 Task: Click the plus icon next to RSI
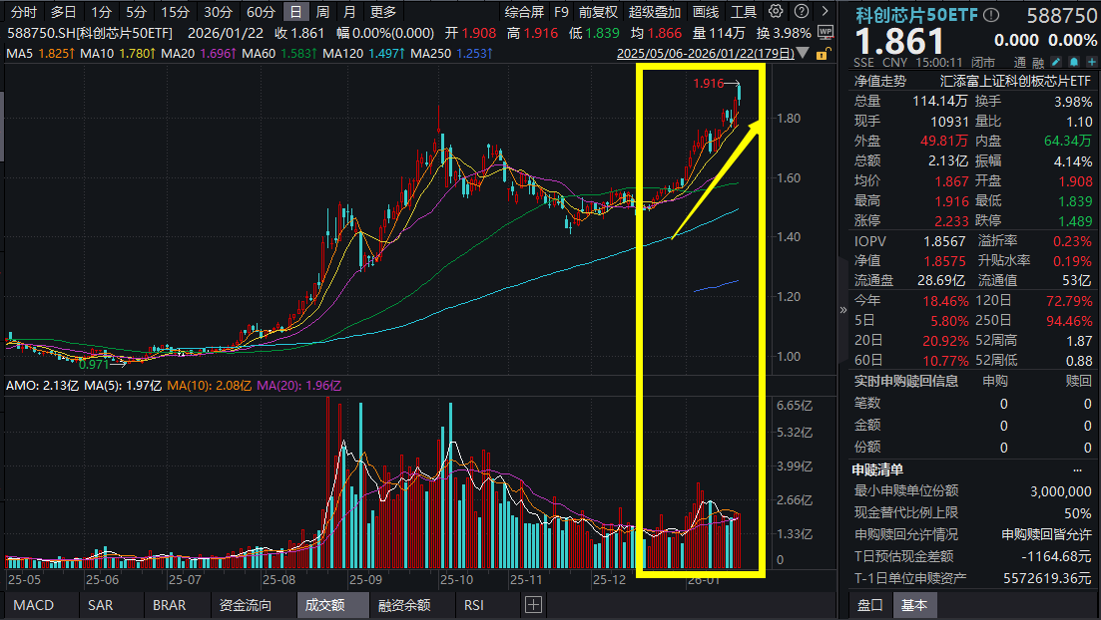pyautogui.click(x=533, y=604)
